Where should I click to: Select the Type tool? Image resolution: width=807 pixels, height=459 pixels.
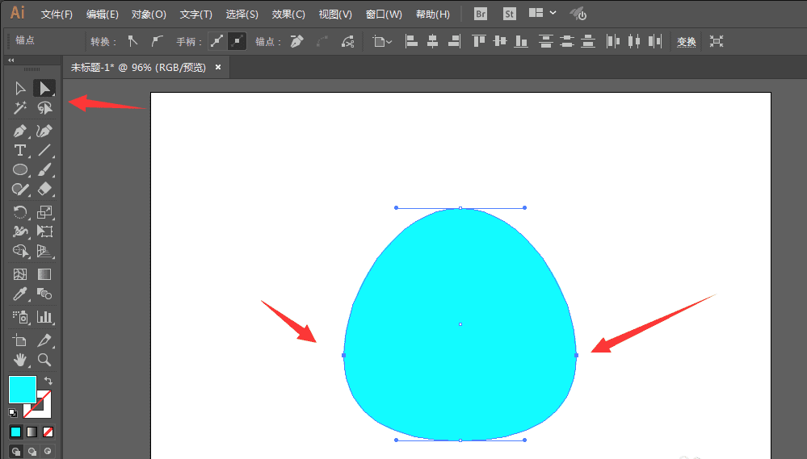pyautogui.click(x=20, y=150)
